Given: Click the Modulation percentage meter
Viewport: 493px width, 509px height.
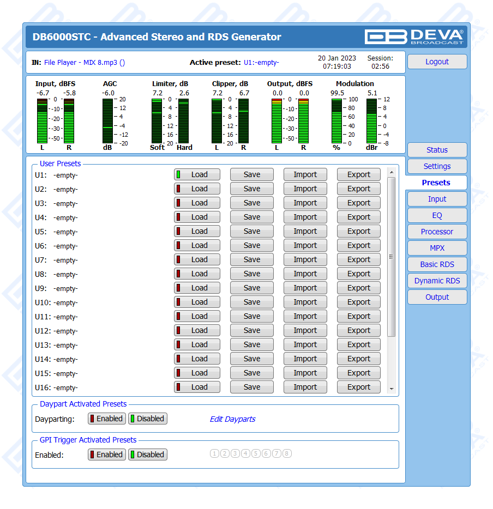Looking at the screenshot, I should [337, 120].
